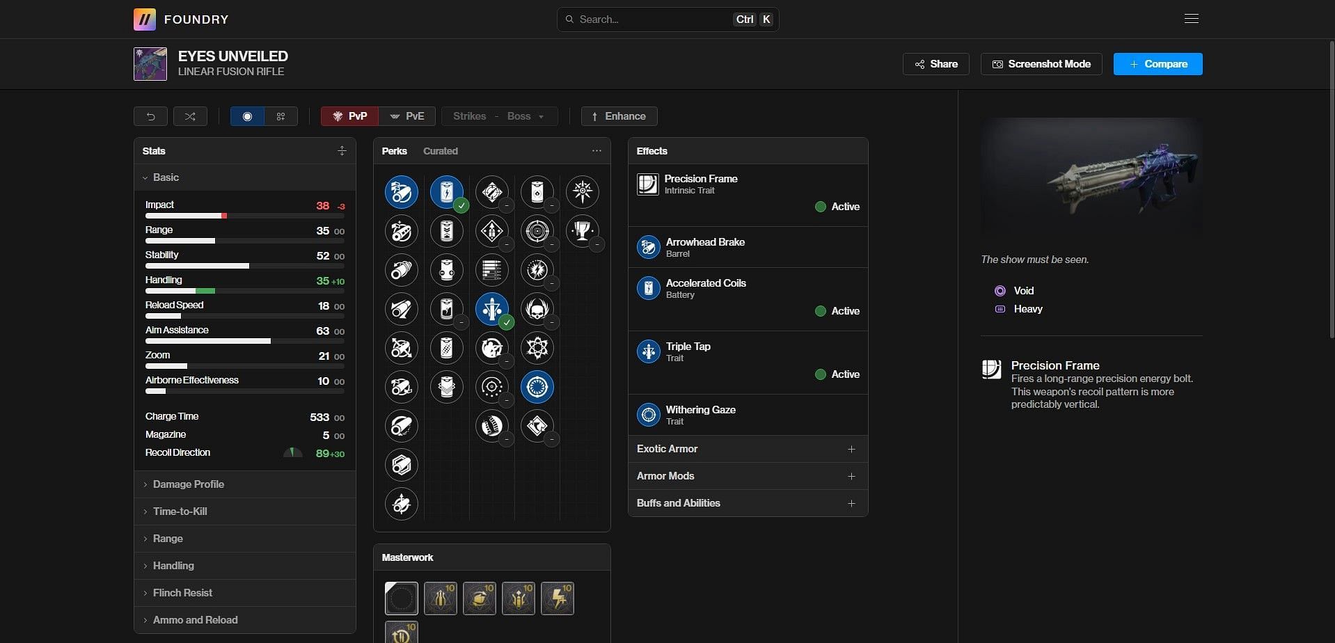Select the Liquid Coils battery perk icon
Screen dimensions: 1335x643
click(447, 309)
